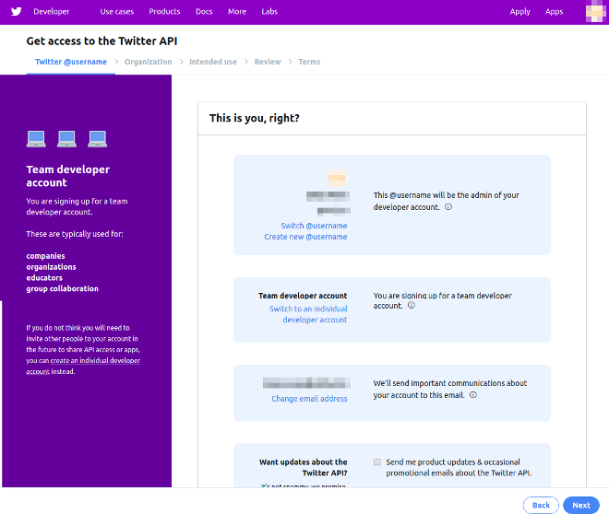Click info icon beside team developer account text
Image resolution: width=609 pixels, height=514 pixels.
click(x=412, y=306)
